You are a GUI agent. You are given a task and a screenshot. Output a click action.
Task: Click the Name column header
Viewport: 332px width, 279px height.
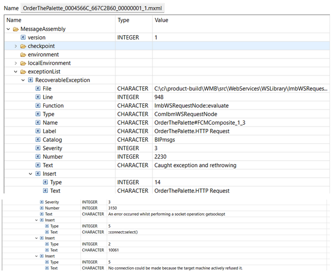point(14,20)
